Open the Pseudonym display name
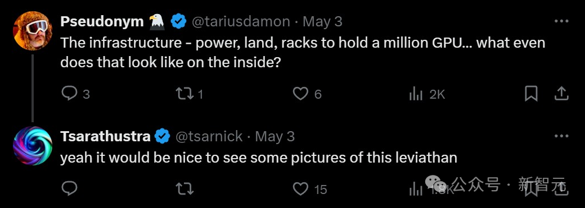 (x=102, y=21)
